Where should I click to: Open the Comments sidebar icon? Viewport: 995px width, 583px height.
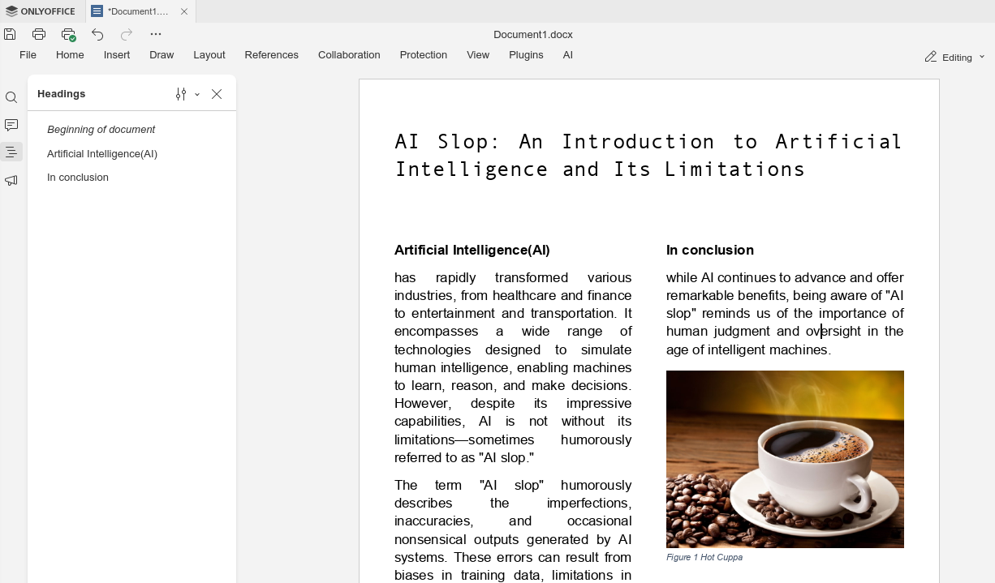[x=11, y=125]
